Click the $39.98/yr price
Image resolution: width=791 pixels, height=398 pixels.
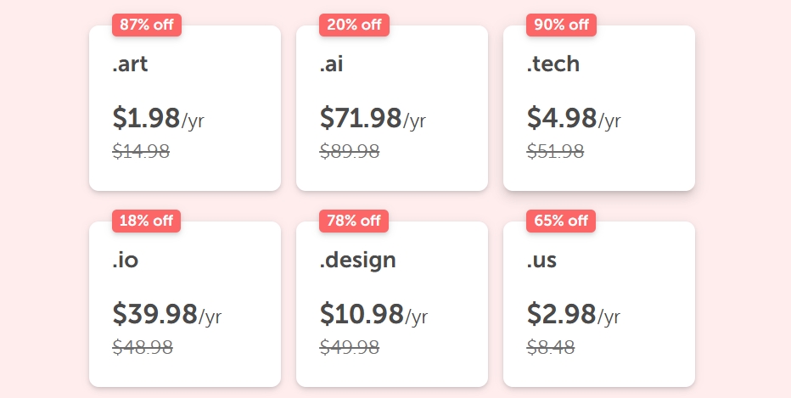point(166,314)
